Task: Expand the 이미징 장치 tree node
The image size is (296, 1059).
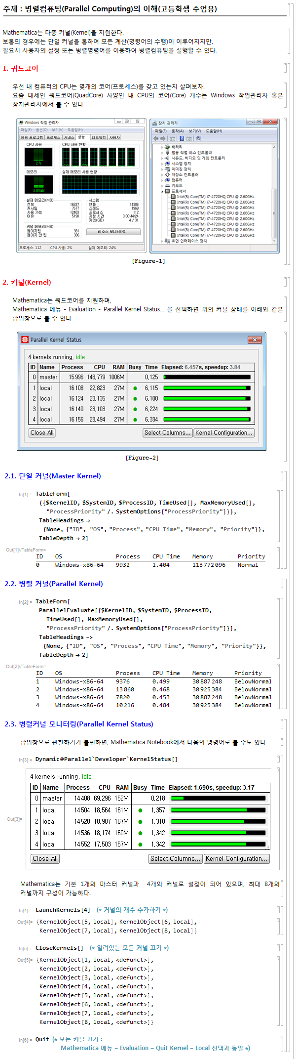Action: click(162, 169)
